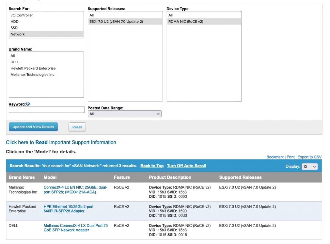330x244 pixels.
Task: Pick Mellanox Technologies Inc brand option
Action: pyautogui.click(x=32, y=75)
